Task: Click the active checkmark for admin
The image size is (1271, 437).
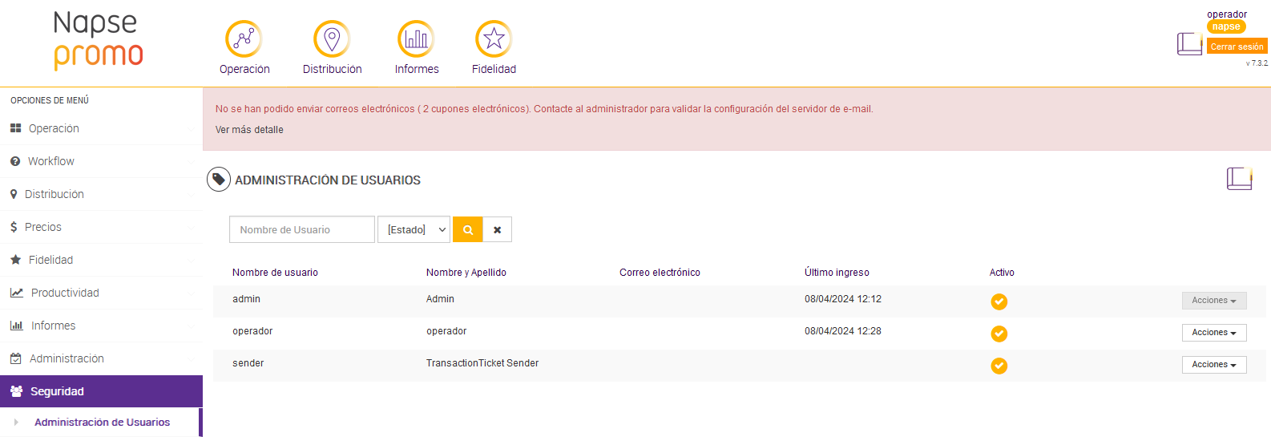Action: coord(999,301)
